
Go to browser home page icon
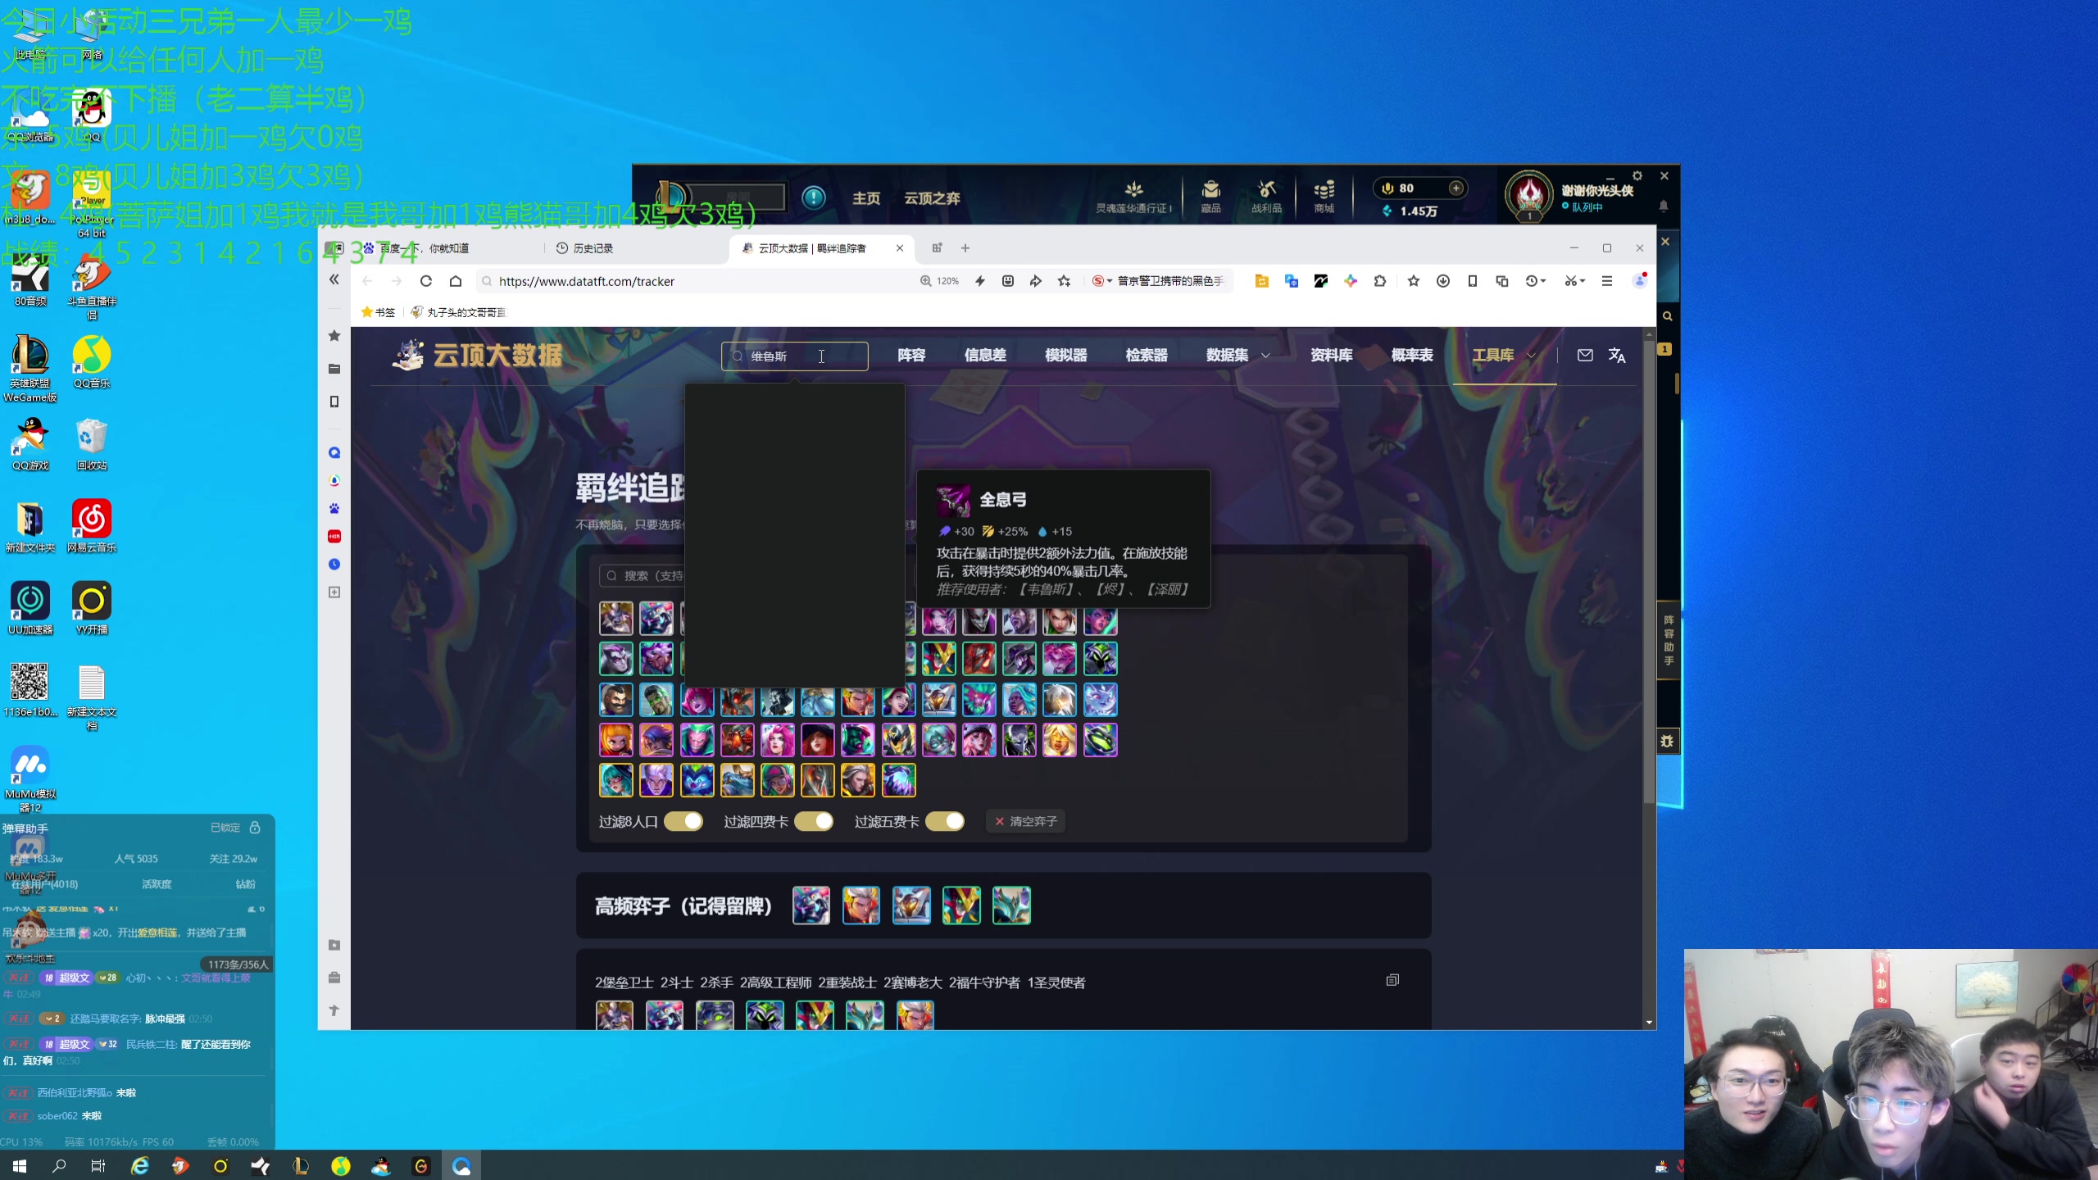(456, 281)
